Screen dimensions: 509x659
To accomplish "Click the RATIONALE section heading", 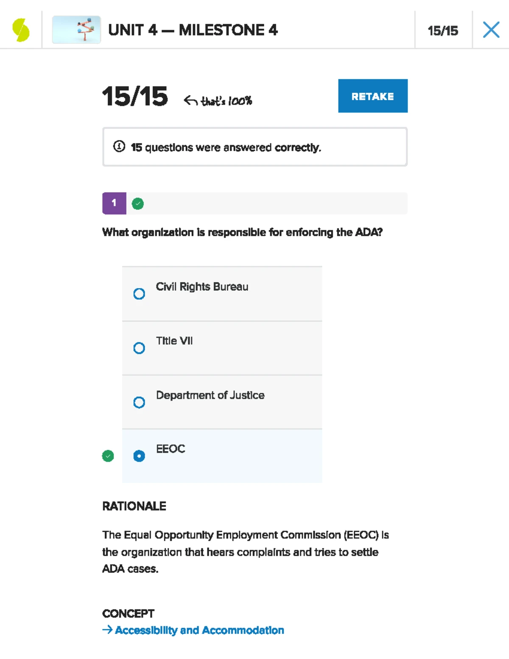I will (x=134, y=506).
